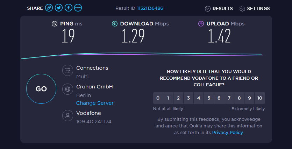Rate recommendation score 0

click(158, 98)
